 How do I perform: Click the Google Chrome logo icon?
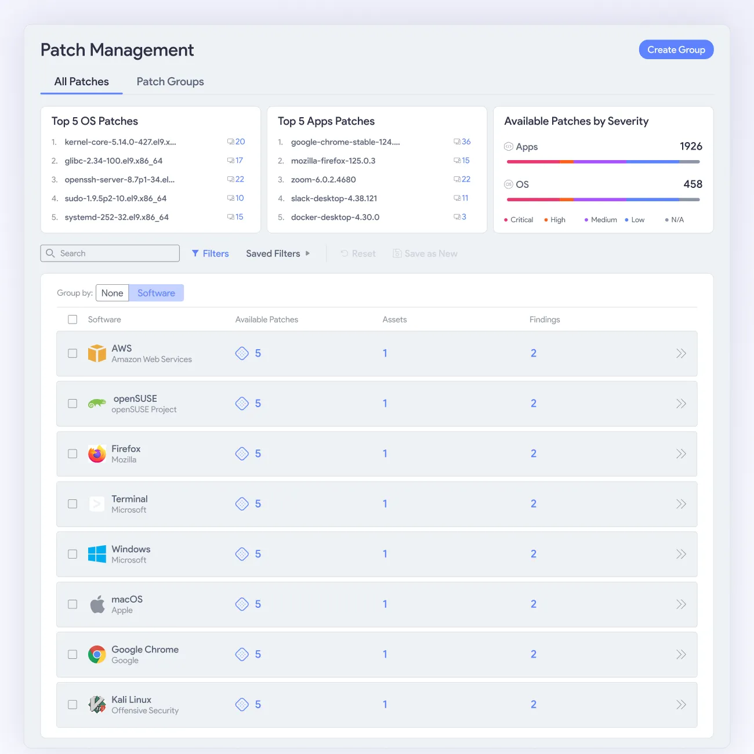pos(97,654)
